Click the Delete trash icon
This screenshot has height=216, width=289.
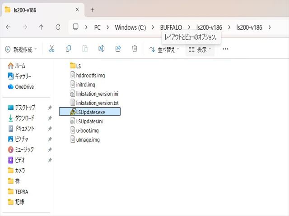(x=135, y=49)
